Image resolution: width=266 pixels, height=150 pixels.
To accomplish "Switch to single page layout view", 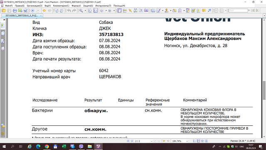I will point(195,141).
